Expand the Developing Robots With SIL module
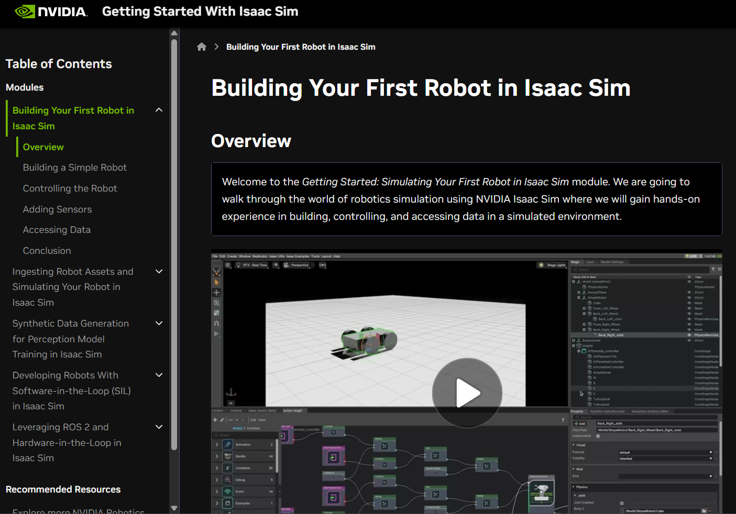 point(159,375)
